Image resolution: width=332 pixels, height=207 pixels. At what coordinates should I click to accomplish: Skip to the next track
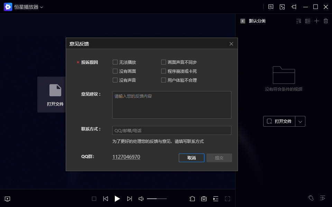click(129, 199)
